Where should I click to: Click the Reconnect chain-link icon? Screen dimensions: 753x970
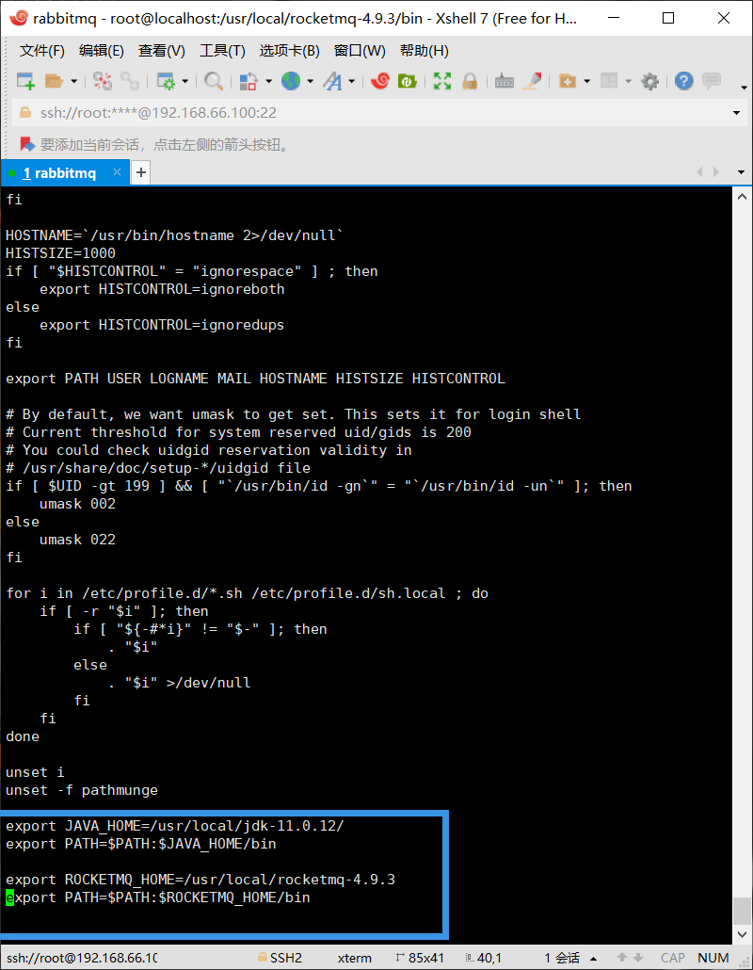(130, 81)
